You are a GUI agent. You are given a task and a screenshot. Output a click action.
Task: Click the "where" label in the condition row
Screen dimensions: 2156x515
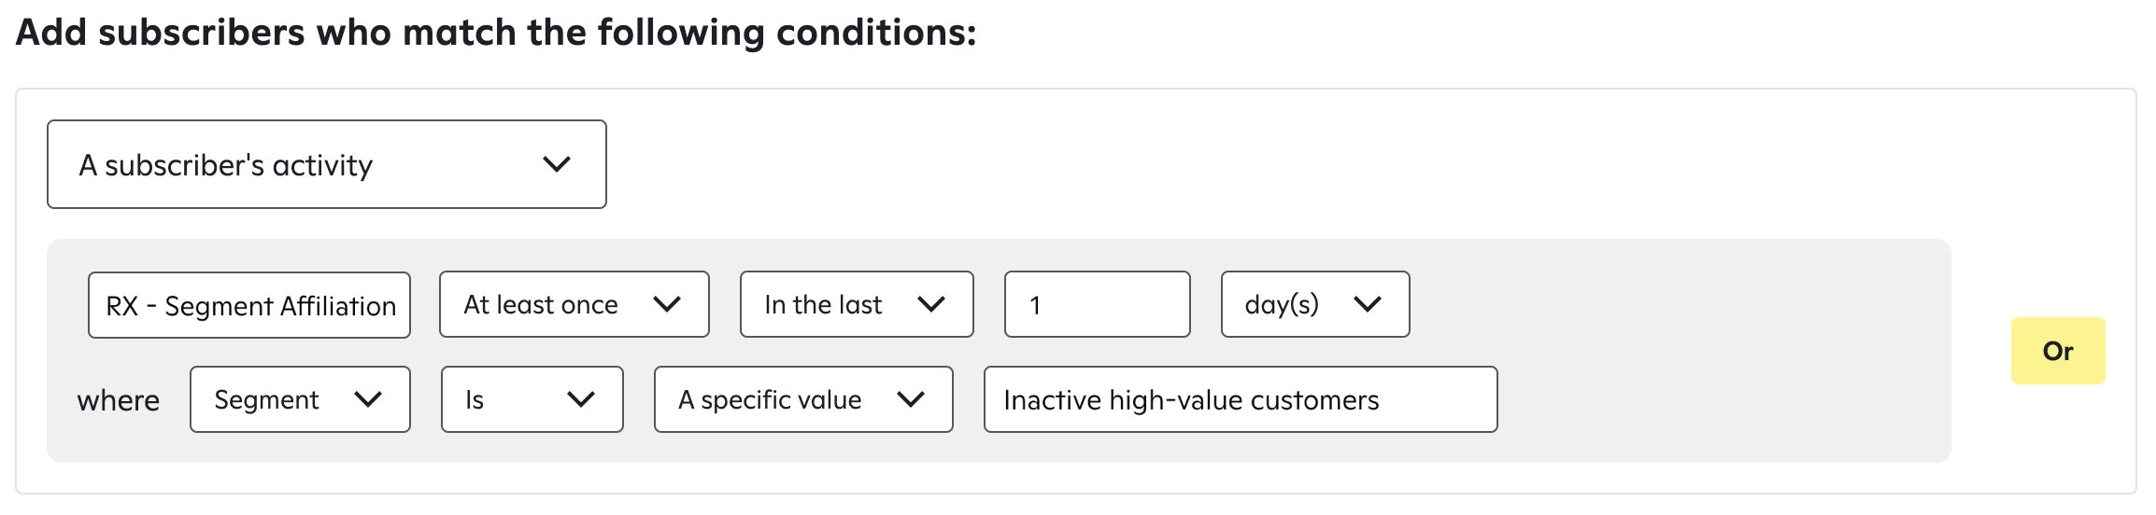coord(119,400)
